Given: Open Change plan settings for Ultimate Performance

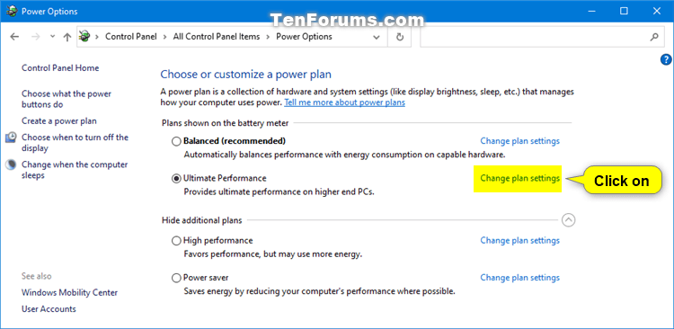Looking at the screenshot, I should point(519,179).
